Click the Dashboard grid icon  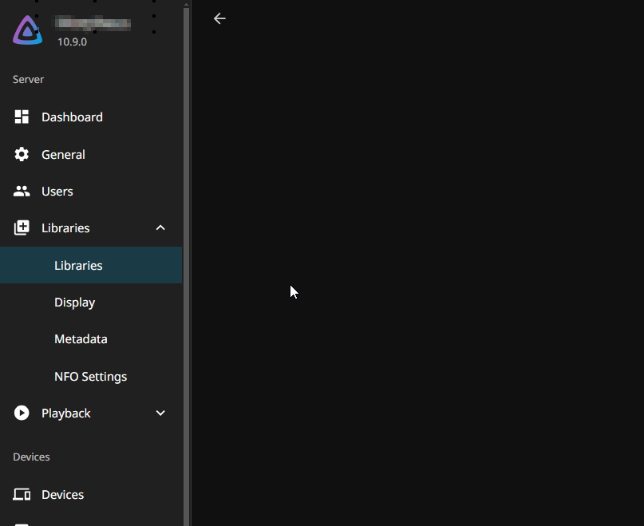coord(22,117)
